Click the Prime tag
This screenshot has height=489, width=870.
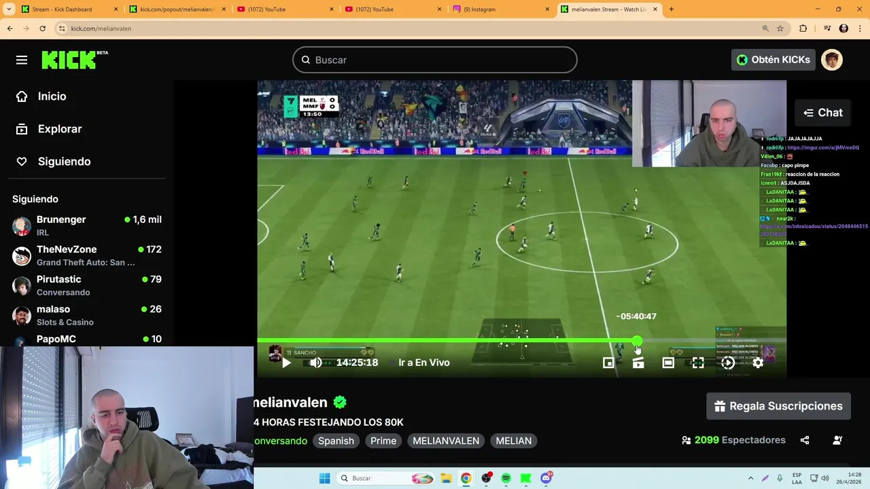coord(383,441)
